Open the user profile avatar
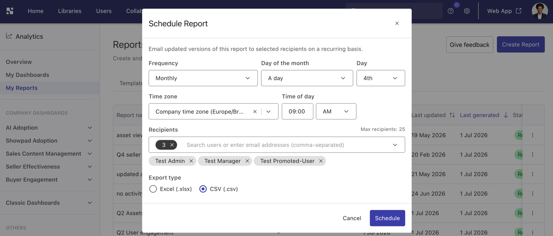The width and height of the screenshot is (553, 236). [x=540, y=11]
